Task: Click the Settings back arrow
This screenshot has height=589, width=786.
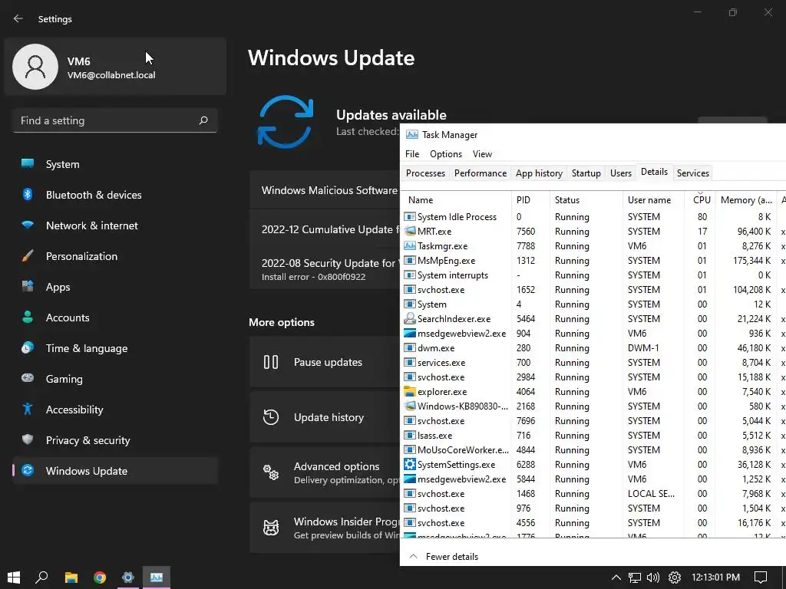Action: 18,18
